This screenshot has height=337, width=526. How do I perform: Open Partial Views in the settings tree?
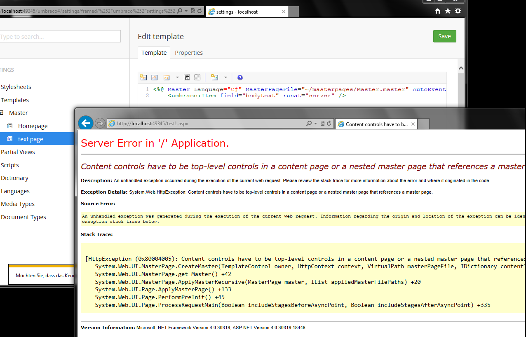pyautogui.click(x=18, y=152)
